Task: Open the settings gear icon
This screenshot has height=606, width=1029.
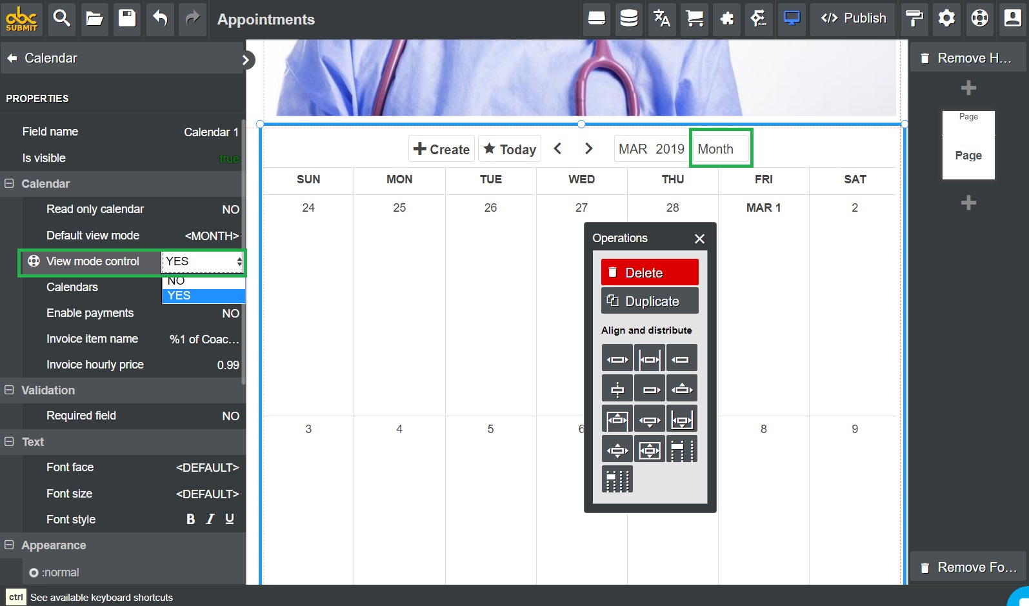Action: pos(947,19)
